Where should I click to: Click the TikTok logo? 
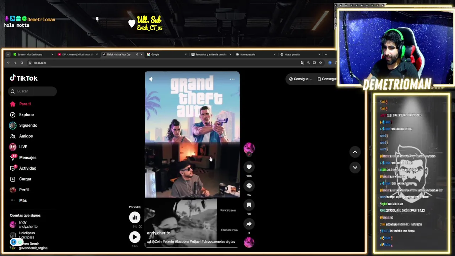(23, 78)
